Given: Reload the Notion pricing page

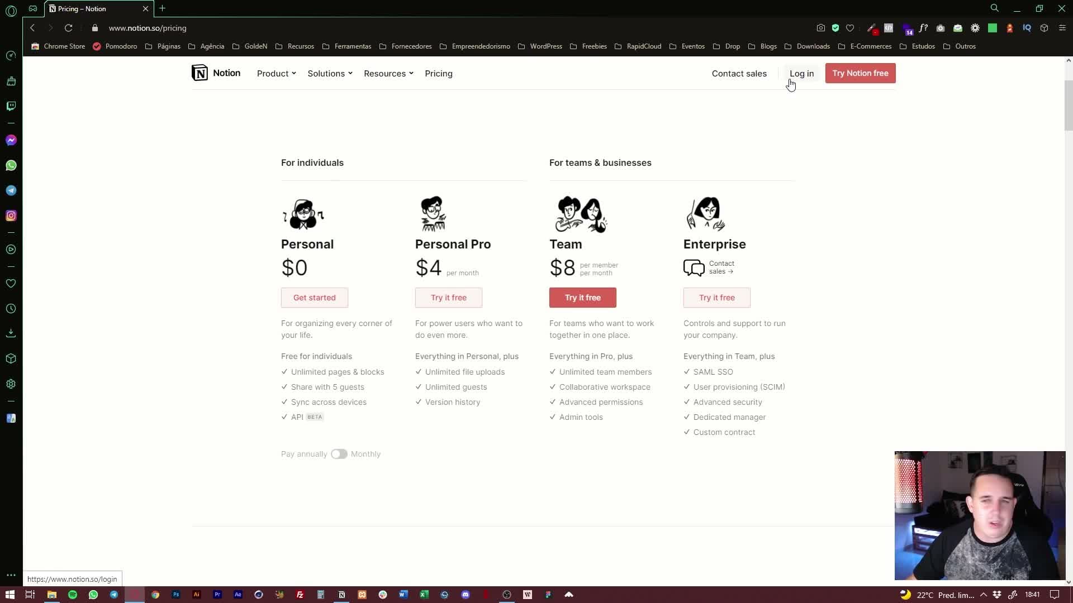Looking at the screenshot, I should pos(68,28).
